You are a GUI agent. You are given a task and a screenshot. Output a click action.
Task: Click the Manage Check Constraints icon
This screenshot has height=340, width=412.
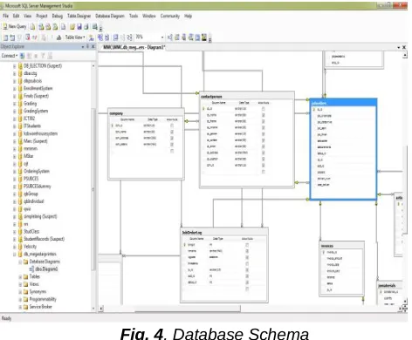tap(197, 37)
